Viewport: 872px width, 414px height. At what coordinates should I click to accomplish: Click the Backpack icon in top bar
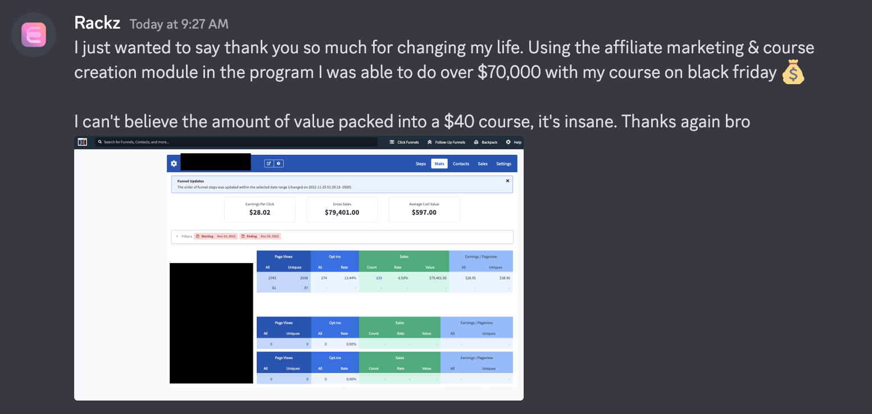click(476, 142)
